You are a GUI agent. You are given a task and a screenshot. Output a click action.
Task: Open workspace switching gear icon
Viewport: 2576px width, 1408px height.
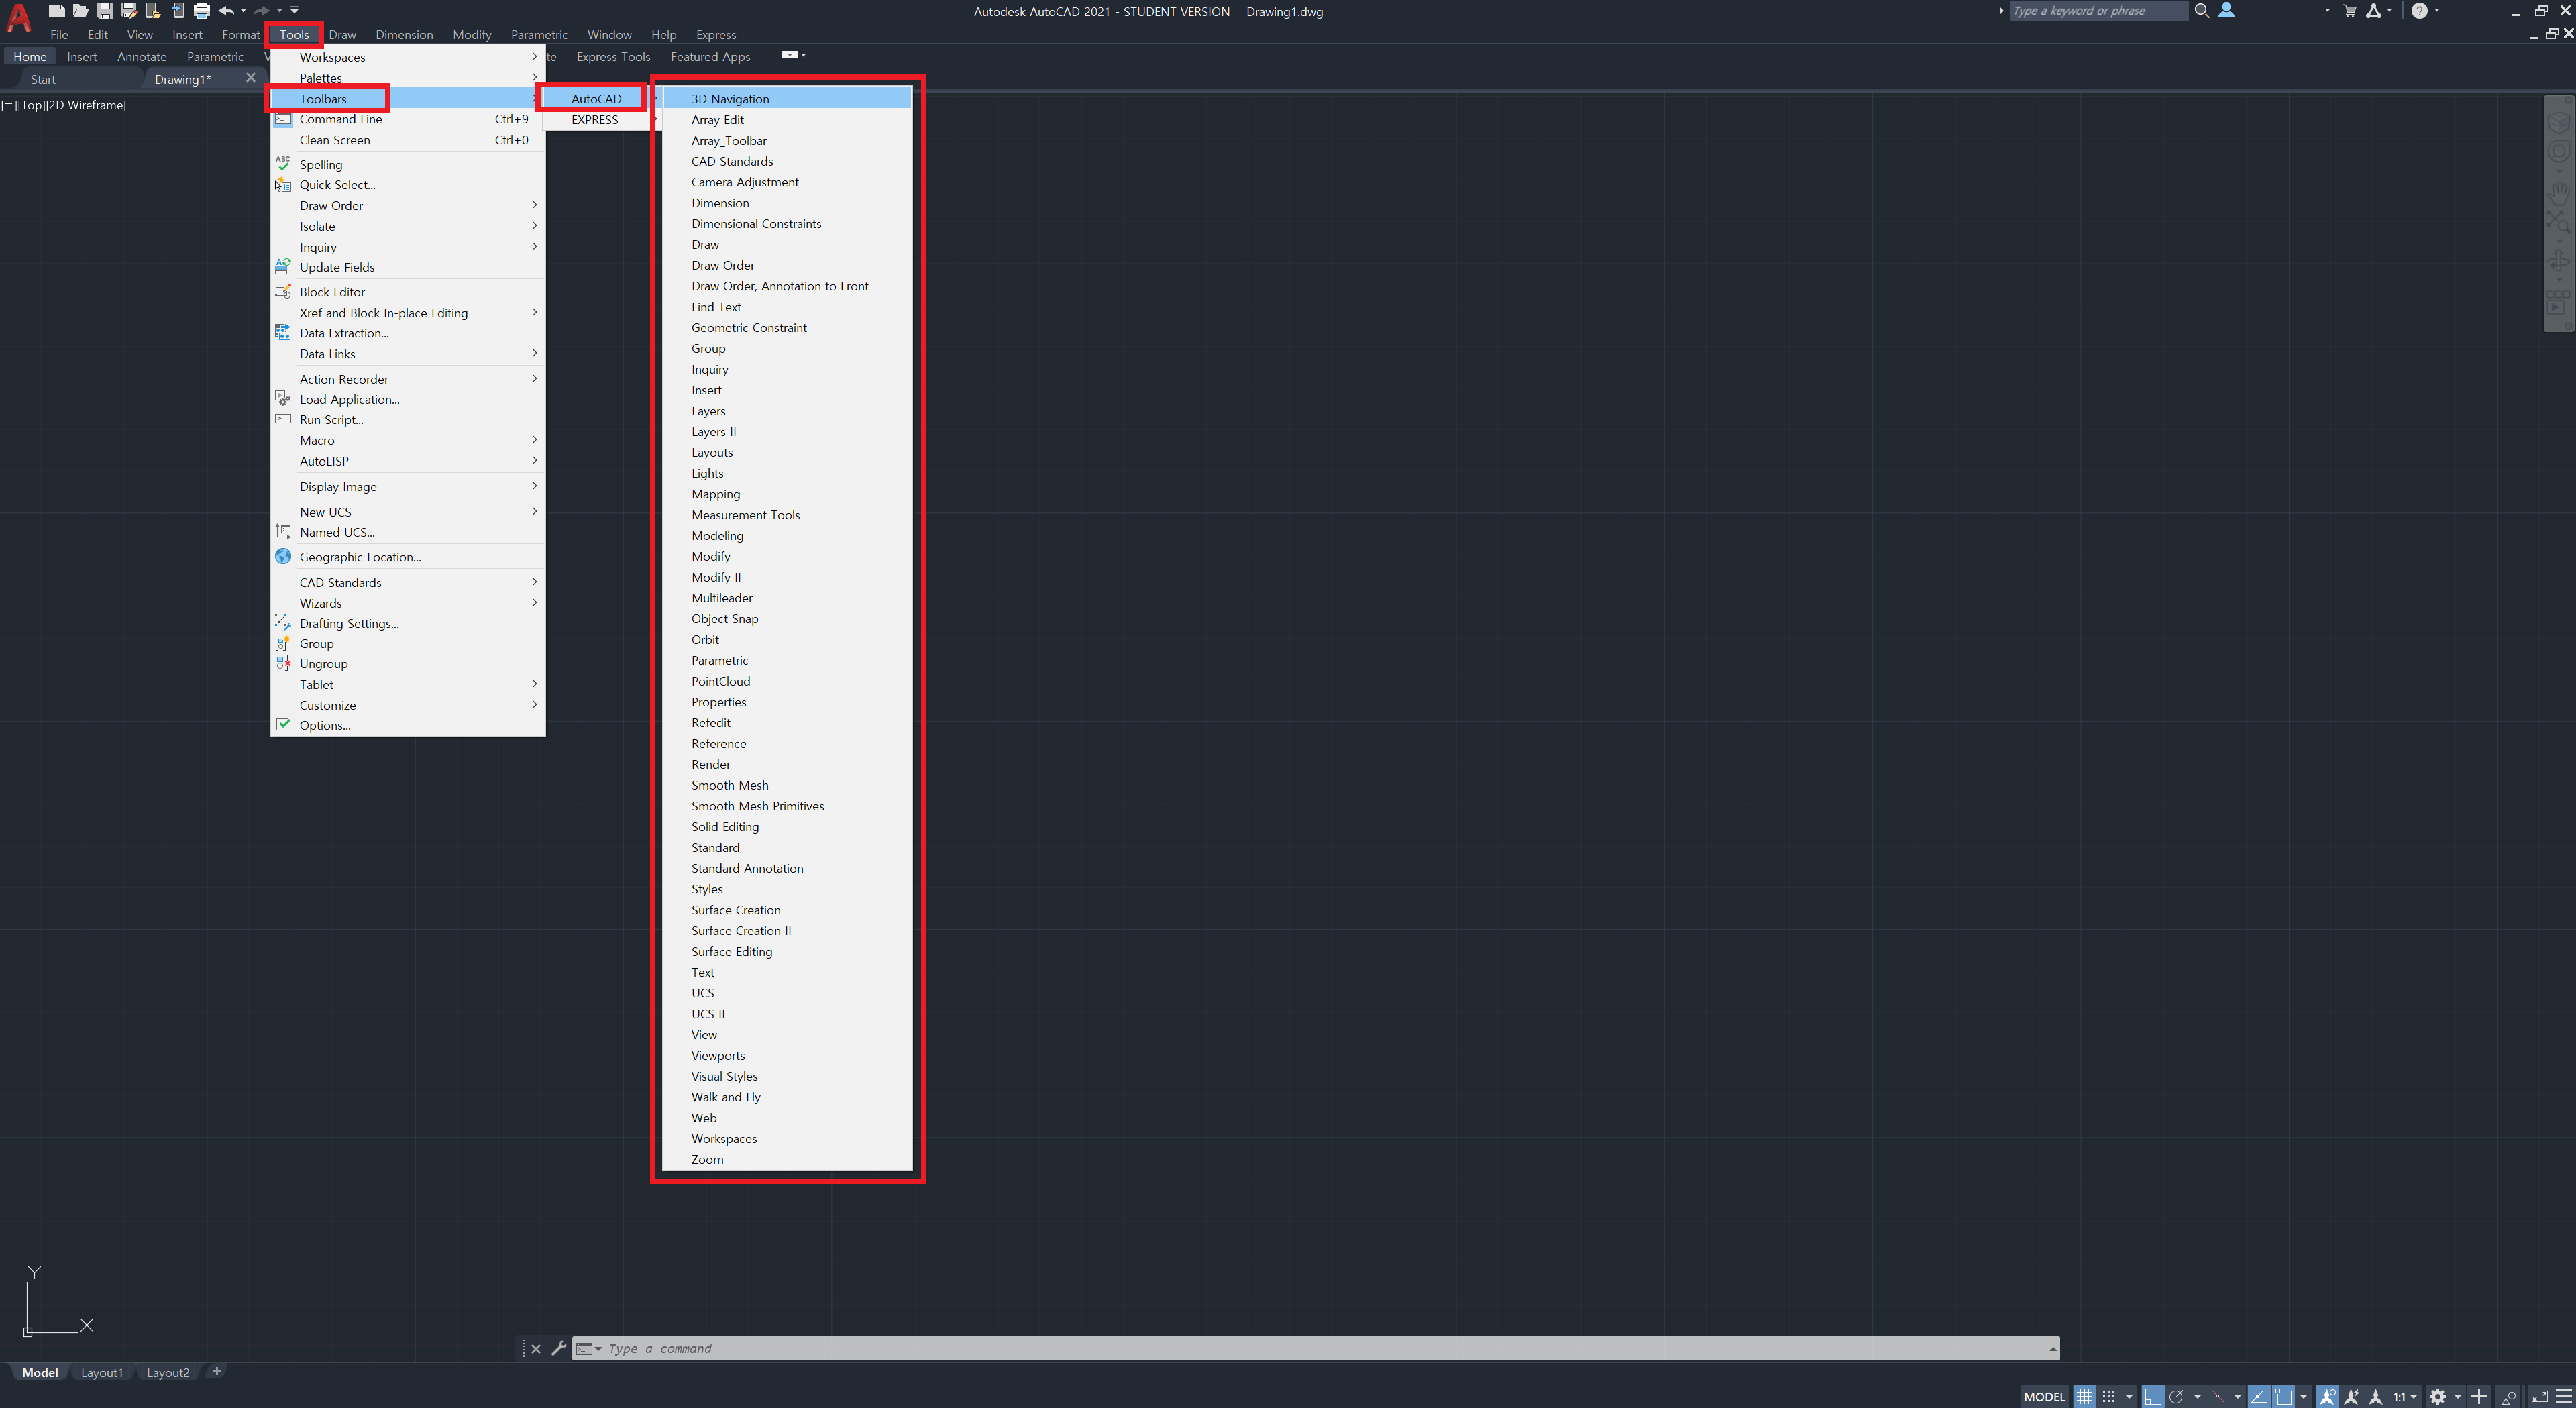pos(2437,1397)
